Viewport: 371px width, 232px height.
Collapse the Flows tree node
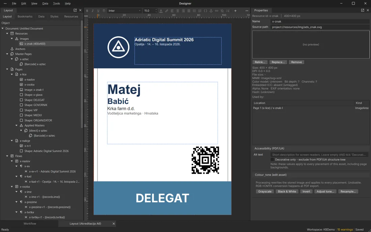(7, 156)
